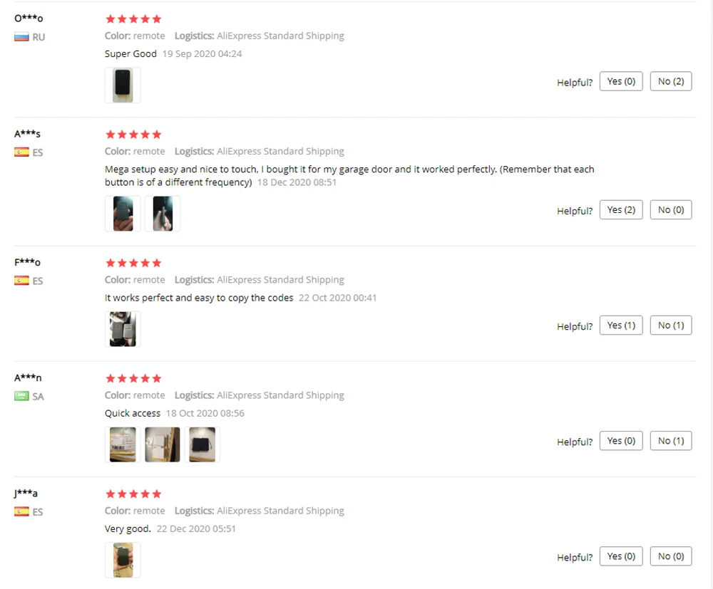The width and height of the screenshot is (713, 589).
Task: Click the Saudi flag icon beside SA
Action: click(x=21, y=397)
